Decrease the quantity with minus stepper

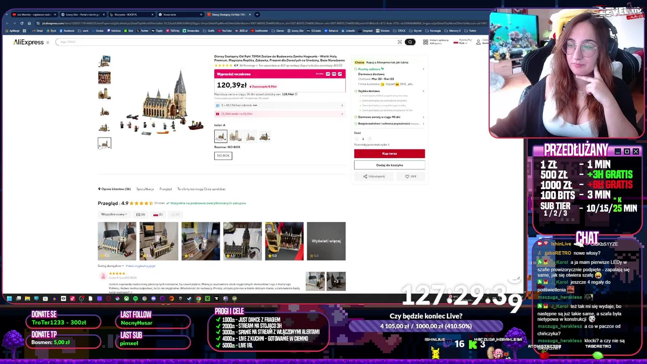click(356, 139)
